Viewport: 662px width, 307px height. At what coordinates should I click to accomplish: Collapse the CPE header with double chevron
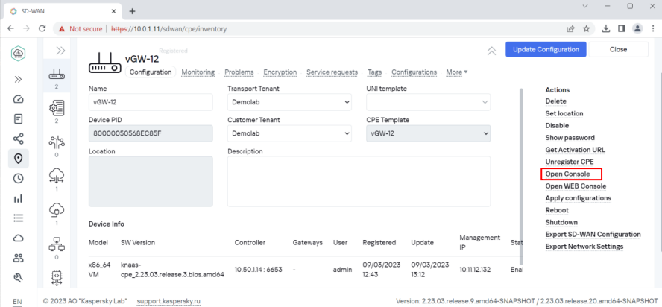pos(491,51)
